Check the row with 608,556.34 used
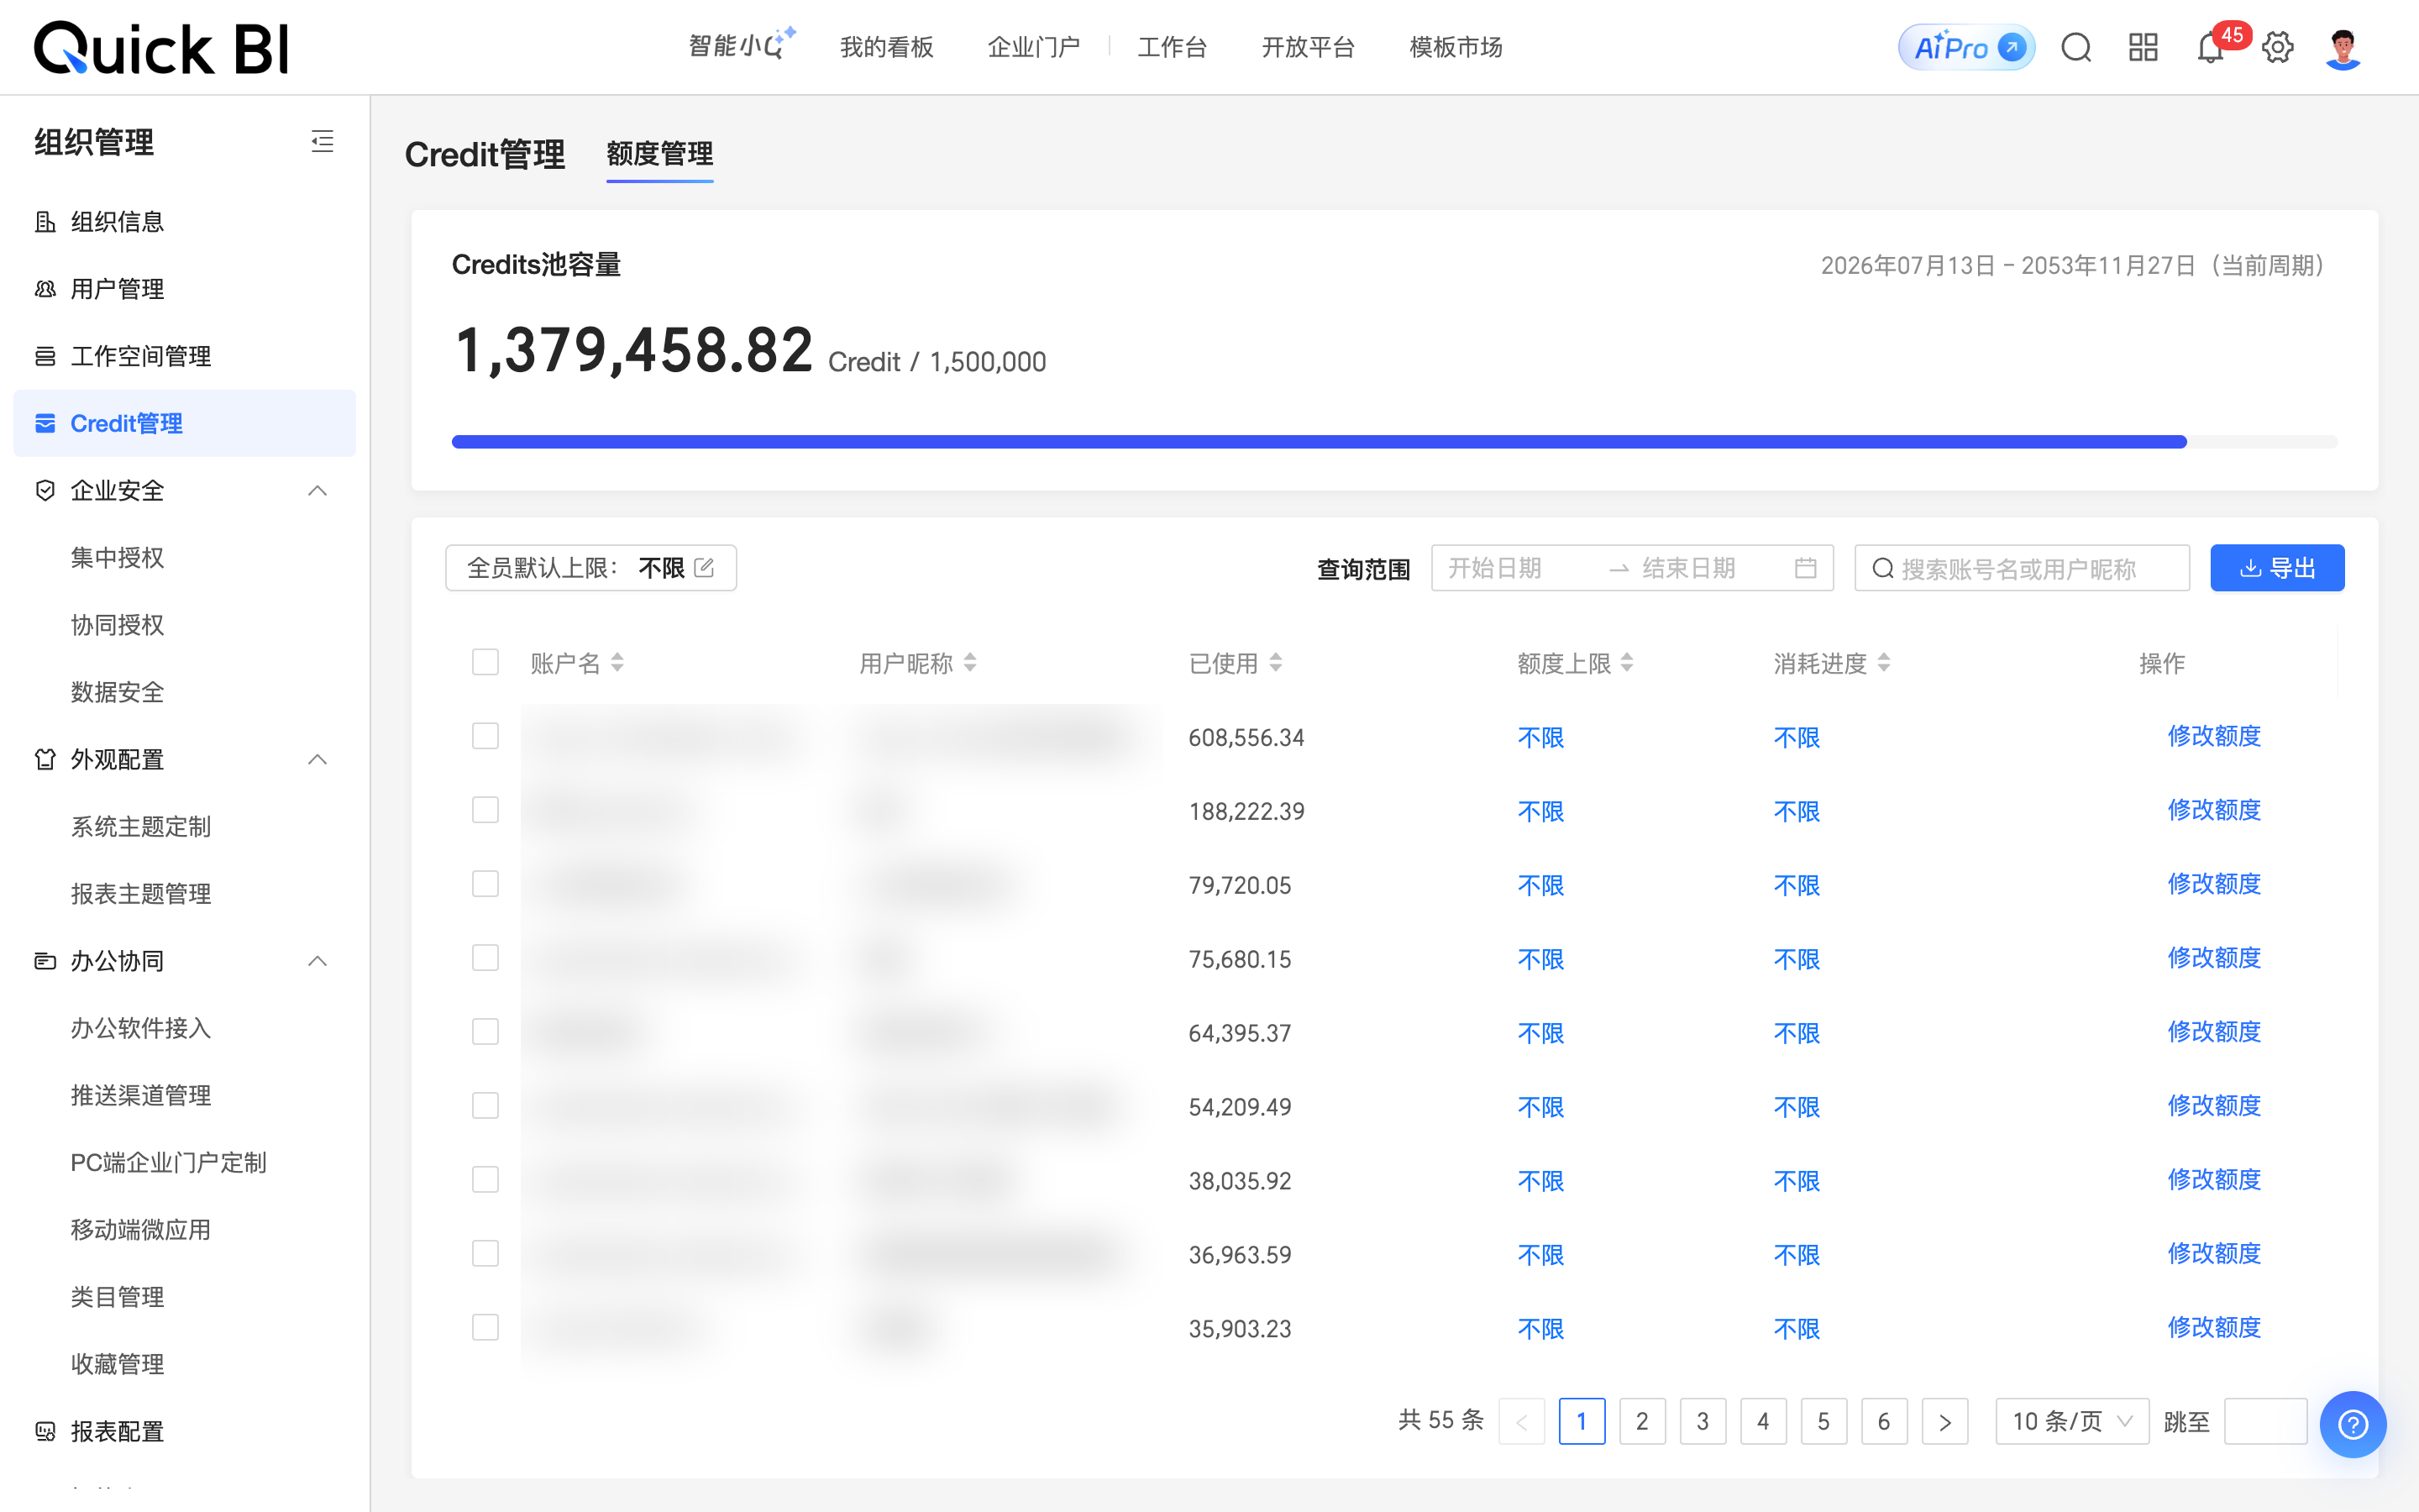The image size is (2419, 1512). click(x=485, y=736)
